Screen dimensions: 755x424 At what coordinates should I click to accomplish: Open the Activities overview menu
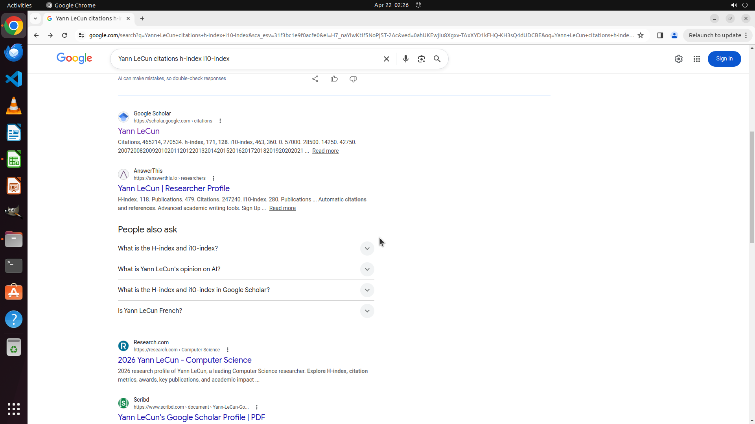(19, 5)
